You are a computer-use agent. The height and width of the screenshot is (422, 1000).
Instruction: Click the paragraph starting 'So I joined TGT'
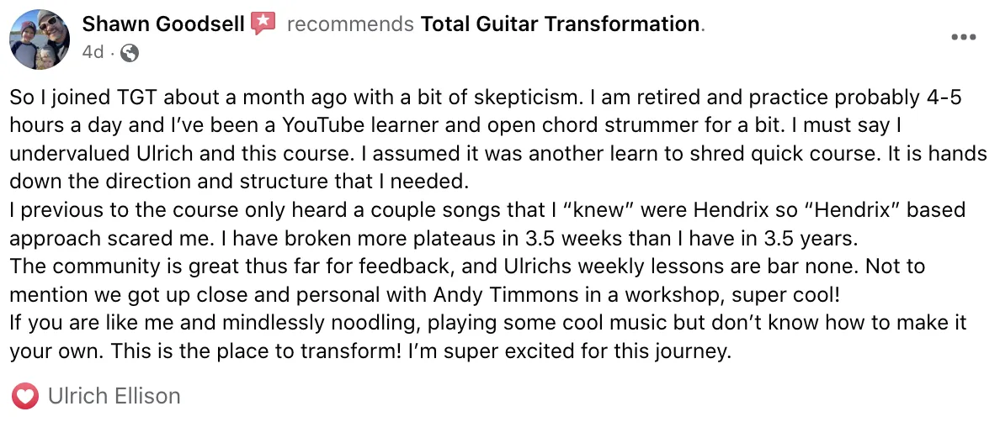pyautogui.click(x=498, y=140)
